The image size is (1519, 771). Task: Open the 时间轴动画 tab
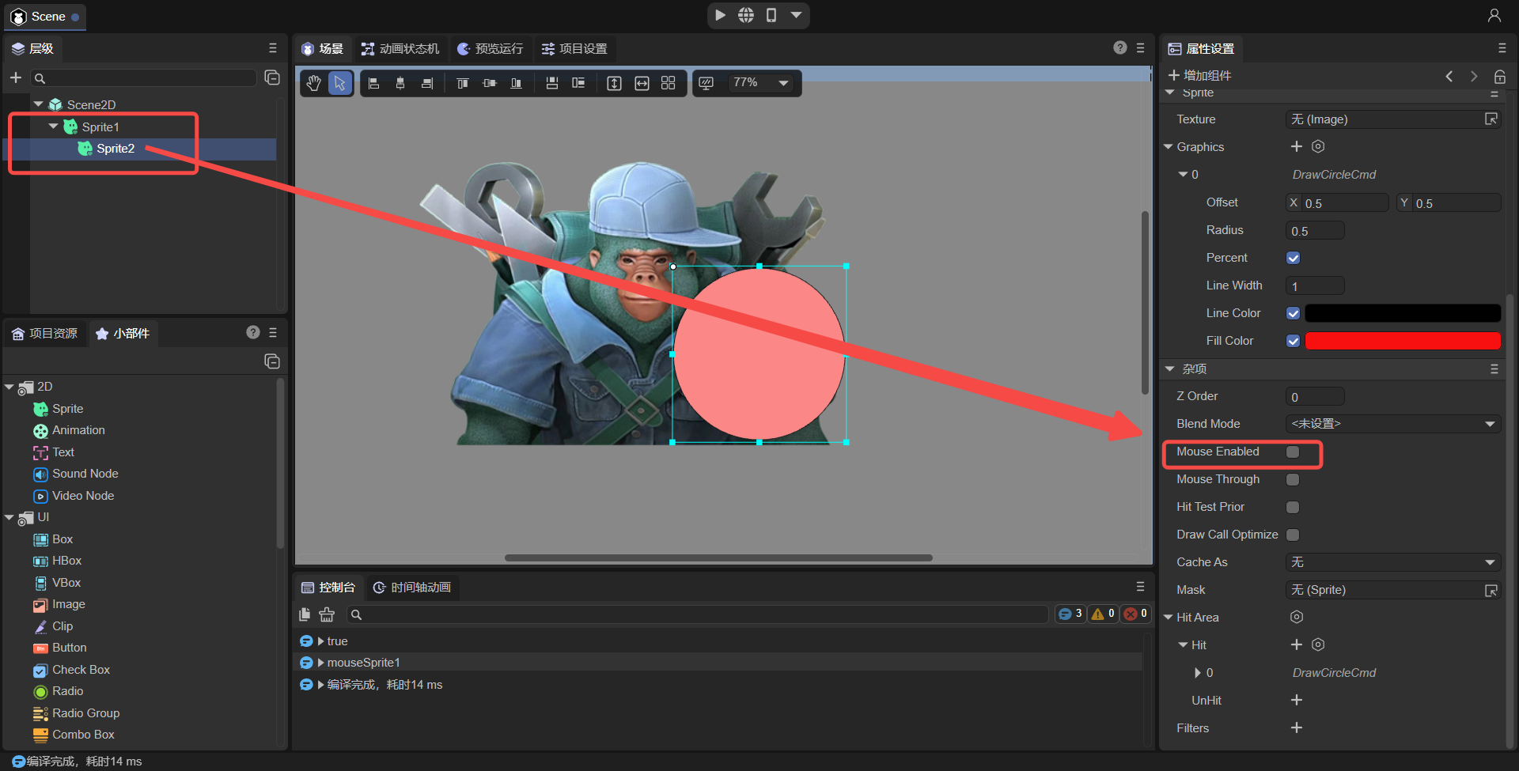click(412, 588)
